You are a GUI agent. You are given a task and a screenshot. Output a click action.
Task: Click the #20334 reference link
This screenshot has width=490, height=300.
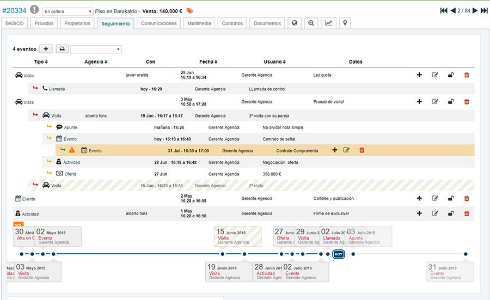click(x=14, y=11)
